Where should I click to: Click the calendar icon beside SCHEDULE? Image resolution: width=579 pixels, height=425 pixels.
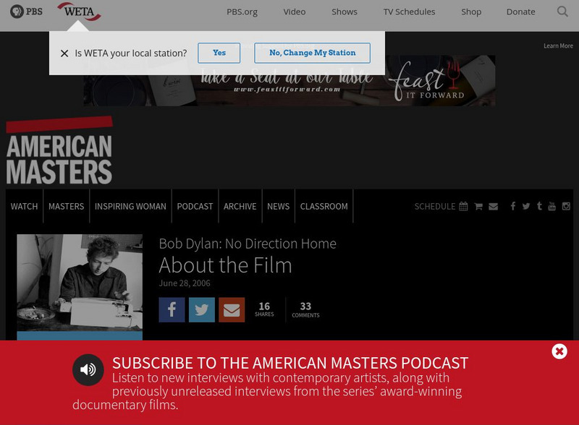click(463, 206)
